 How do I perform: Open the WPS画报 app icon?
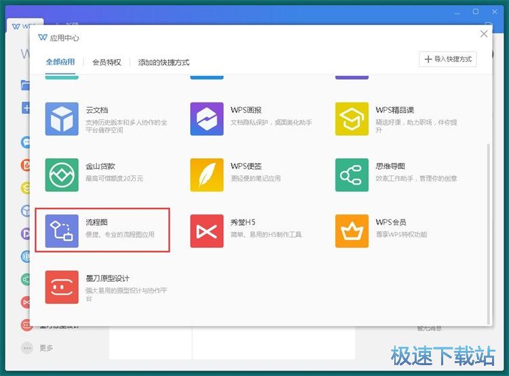(x=207, y=119)
